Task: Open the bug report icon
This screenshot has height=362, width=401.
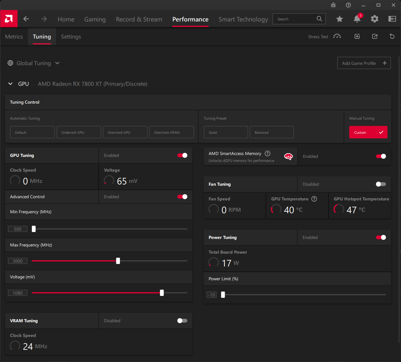Action: 333,5
